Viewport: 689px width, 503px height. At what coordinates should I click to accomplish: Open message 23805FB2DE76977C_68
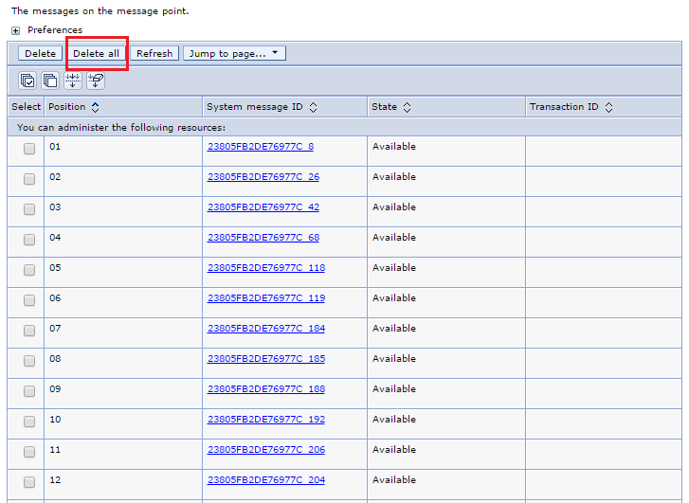tap(263, 238)
